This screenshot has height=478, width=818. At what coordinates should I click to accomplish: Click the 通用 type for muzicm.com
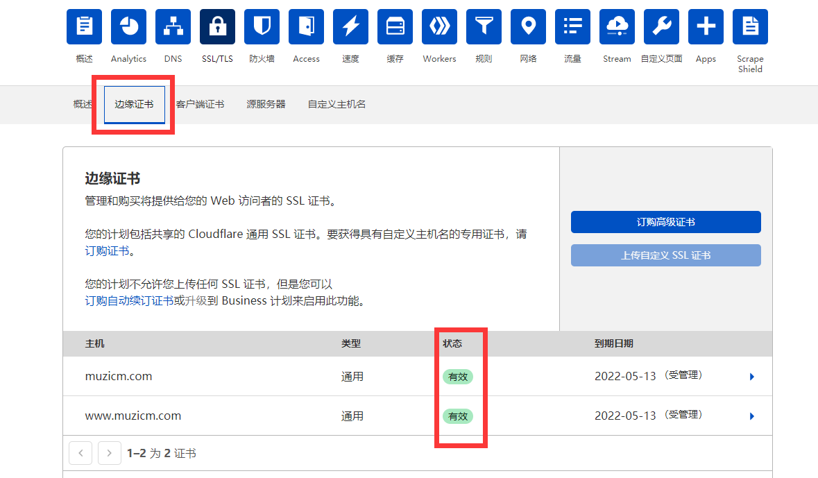[352, 377]
